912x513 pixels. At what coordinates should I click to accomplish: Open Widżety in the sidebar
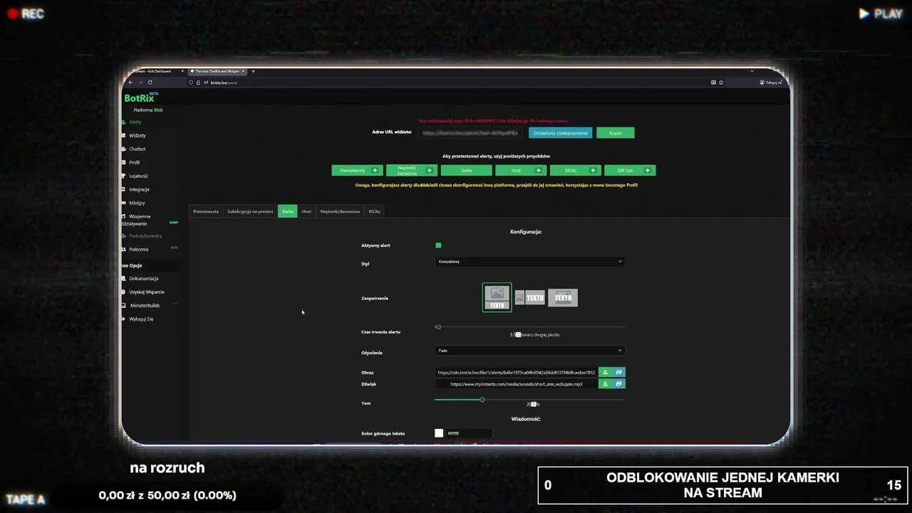pos(138,135)
